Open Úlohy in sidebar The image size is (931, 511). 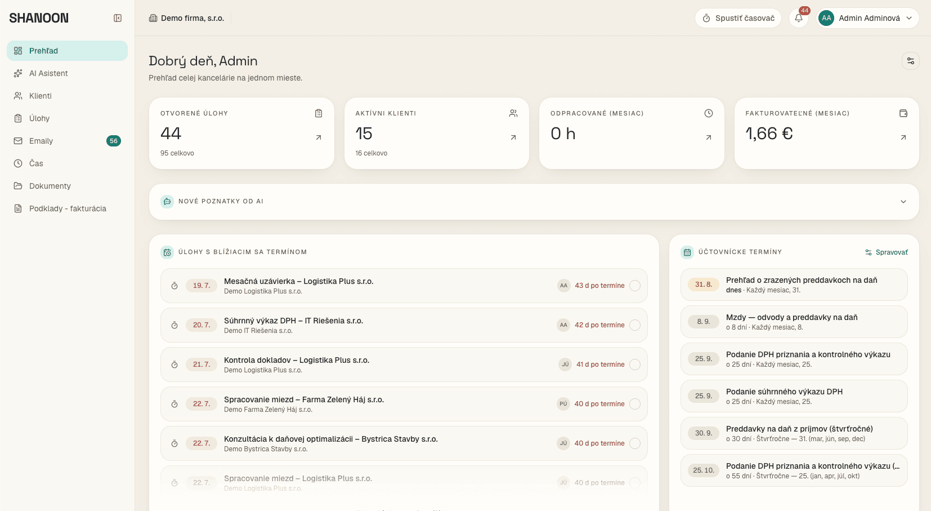pos(67,118)
